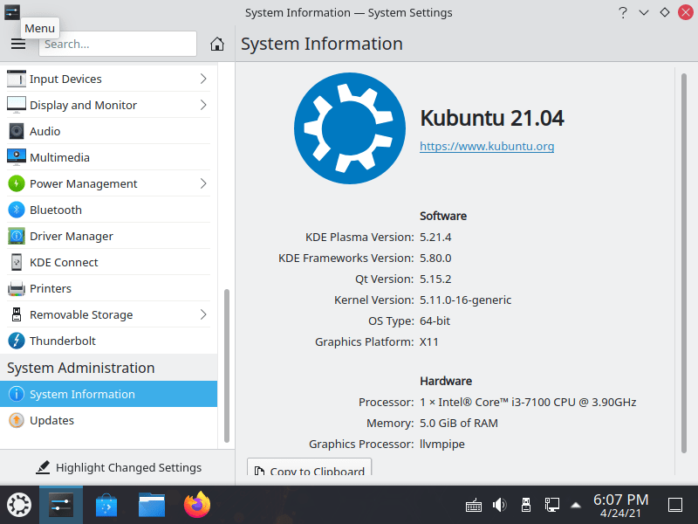This screenshot has height=524, width=698.
Task: Click the processor value Intel Core i3-7100
Action: (528, 402)
